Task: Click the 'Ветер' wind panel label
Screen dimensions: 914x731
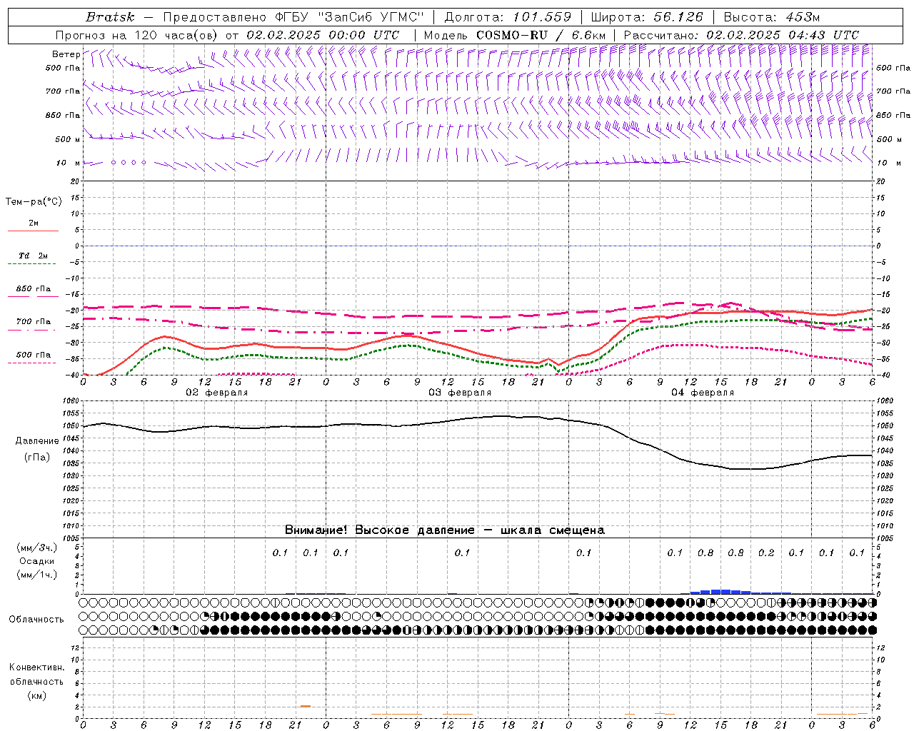Action: (66, 54)
